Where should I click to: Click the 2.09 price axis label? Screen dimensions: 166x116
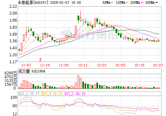[x=13, y=13]
